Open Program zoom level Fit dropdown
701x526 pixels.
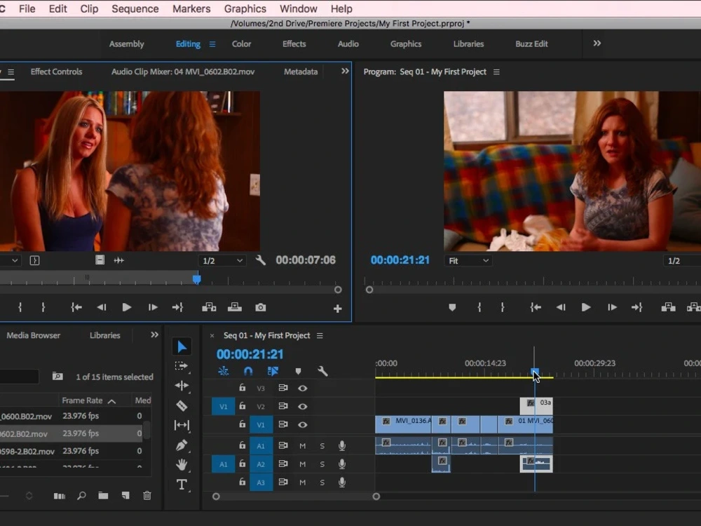click(468, 260)
